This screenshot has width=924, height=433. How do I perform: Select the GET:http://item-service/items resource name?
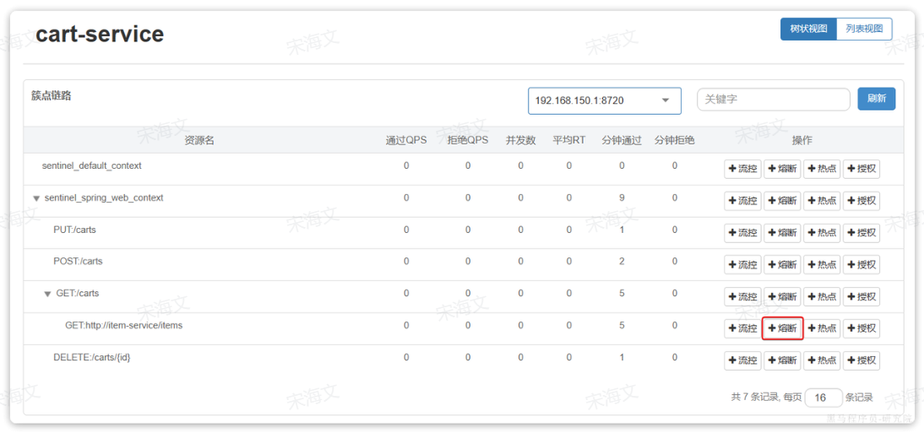coord(124,325)
